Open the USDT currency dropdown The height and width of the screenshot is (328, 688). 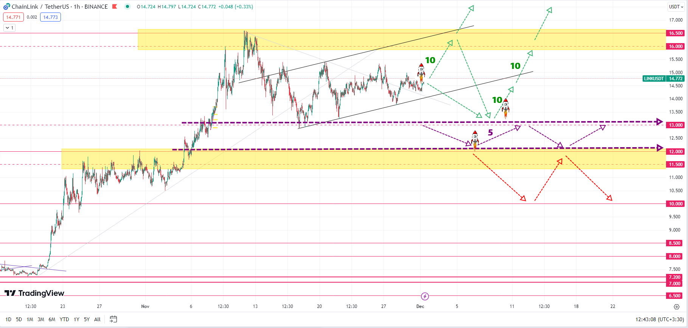[676, 6]
